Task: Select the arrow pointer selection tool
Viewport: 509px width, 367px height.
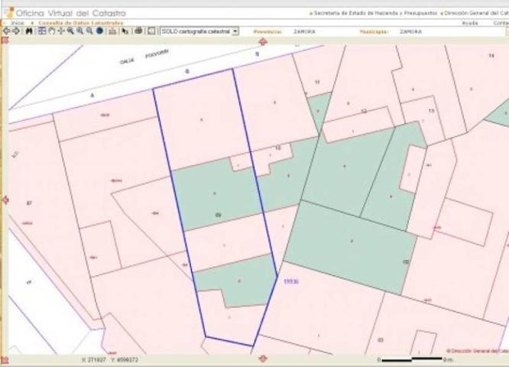Action: point(125,31)
